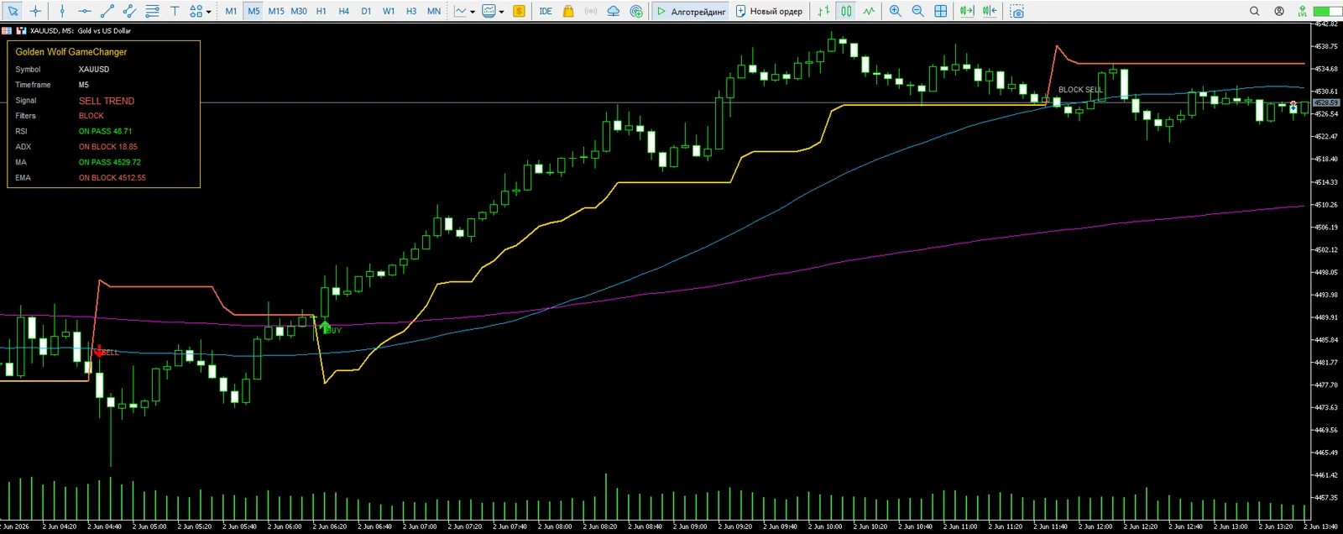This screenshot has width=1343, height=534.
Task: Click the red SELL arrow marker
Action: click(99, 351)
